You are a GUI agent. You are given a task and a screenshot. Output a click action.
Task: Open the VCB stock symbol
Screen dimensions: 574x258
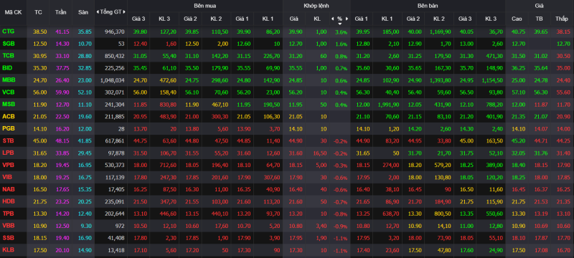[x=8, y=92]
